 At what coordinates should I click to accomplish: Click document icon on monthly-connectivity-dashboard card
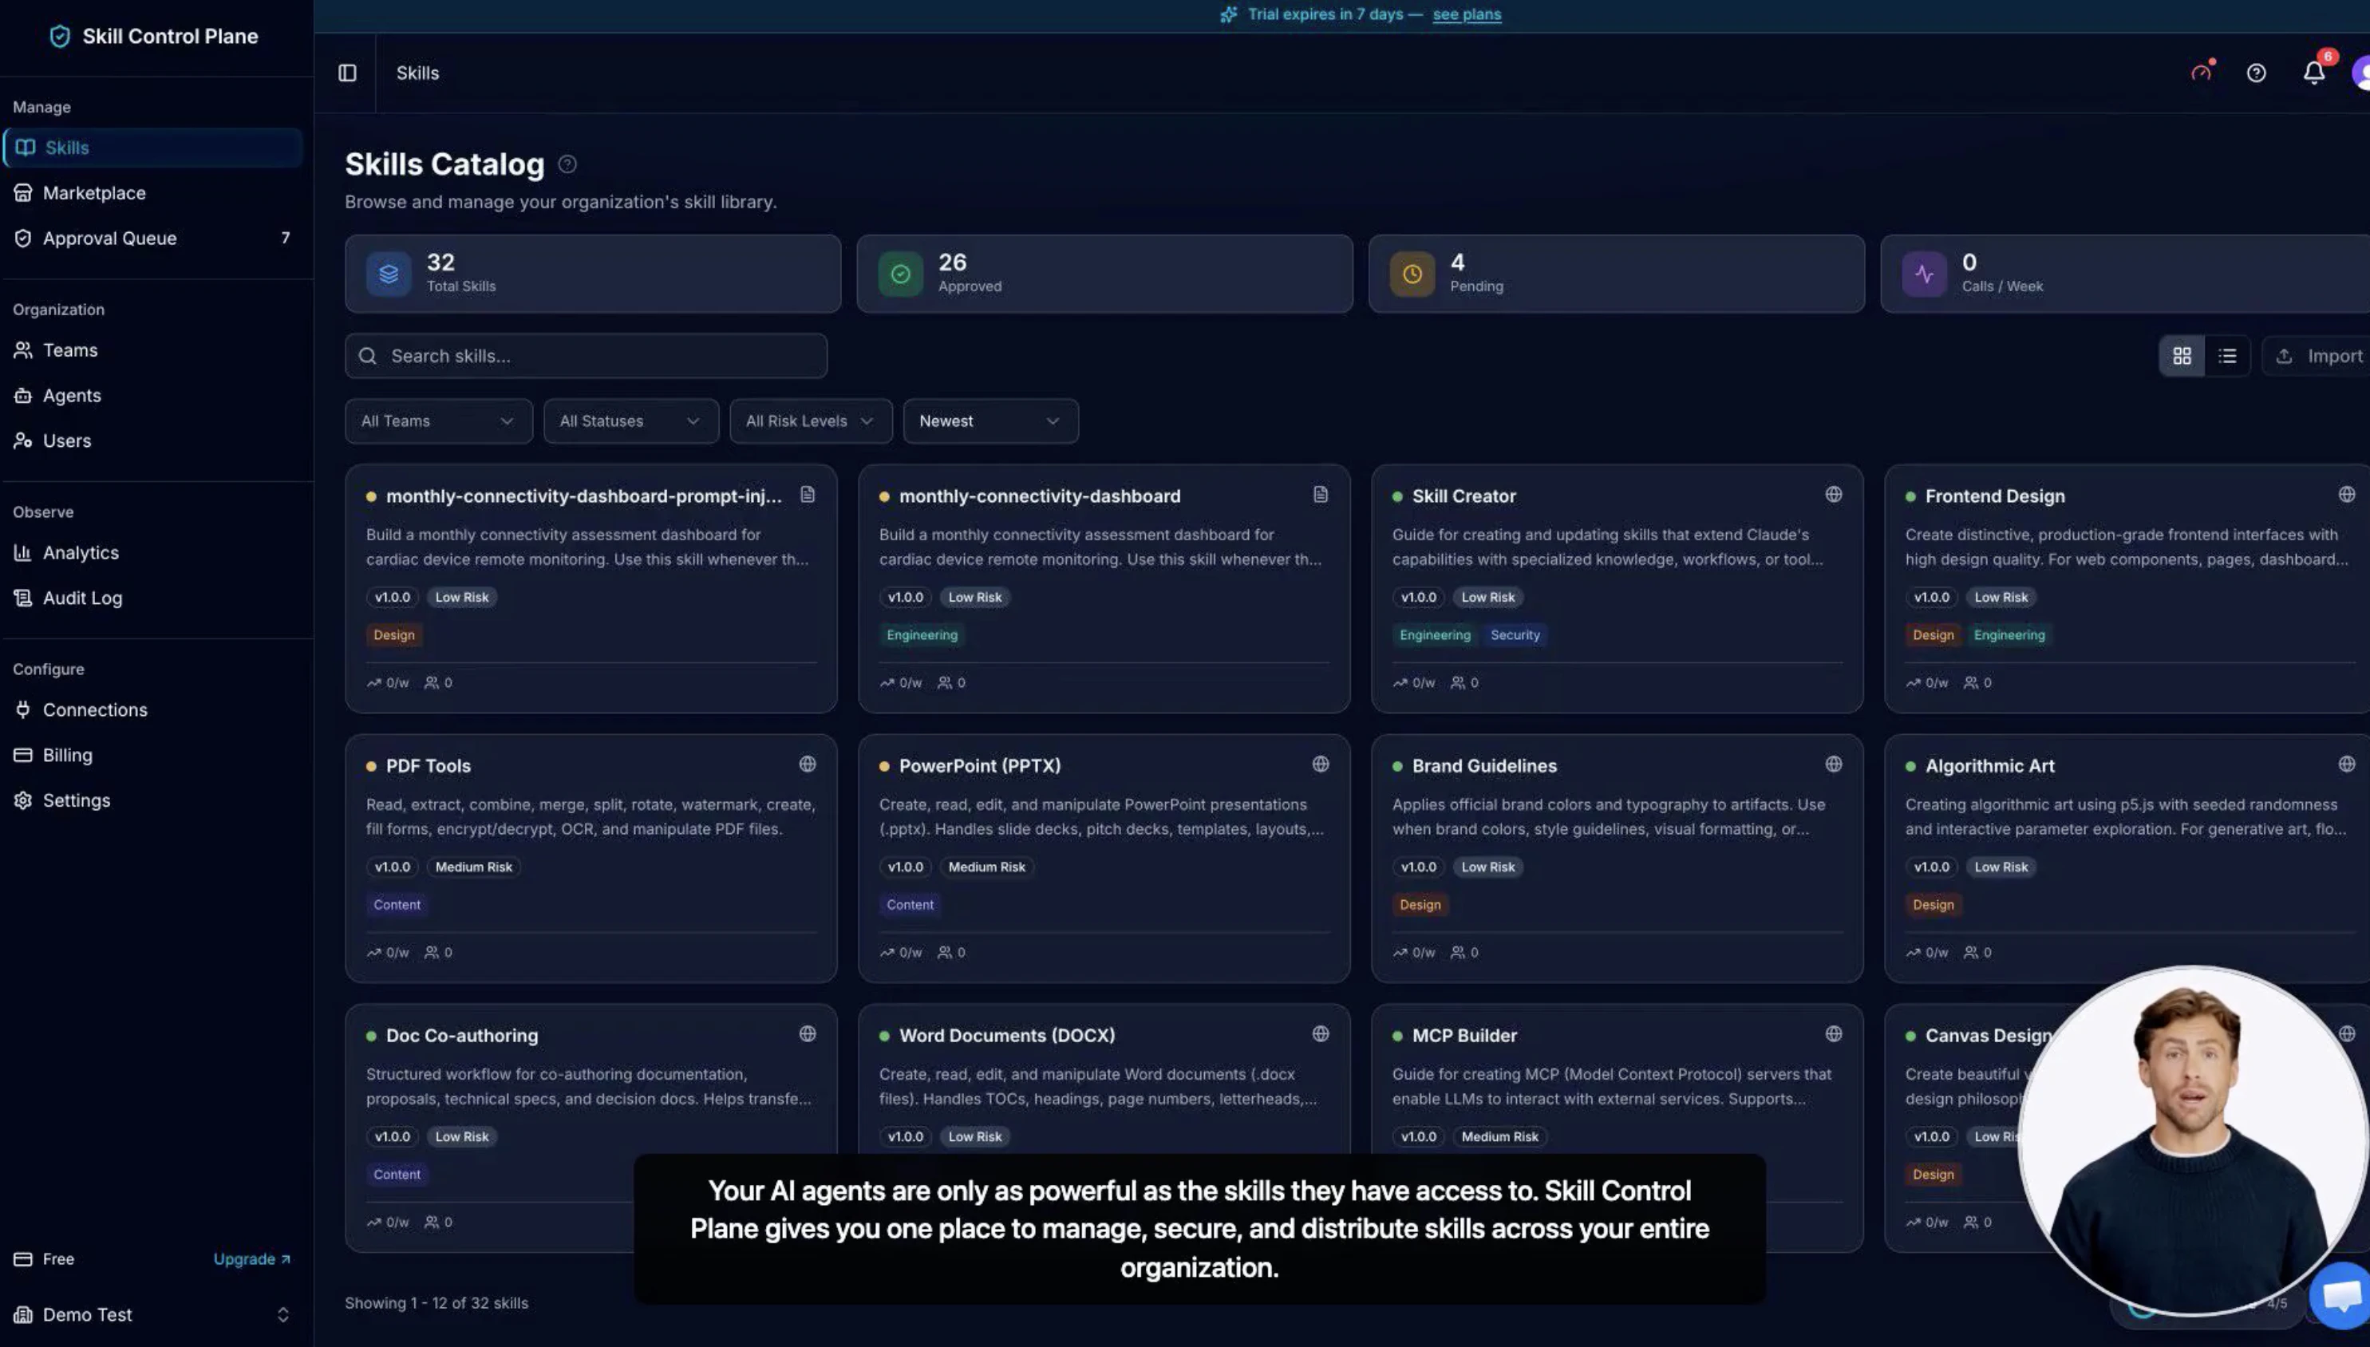[x=1320, y=495]
